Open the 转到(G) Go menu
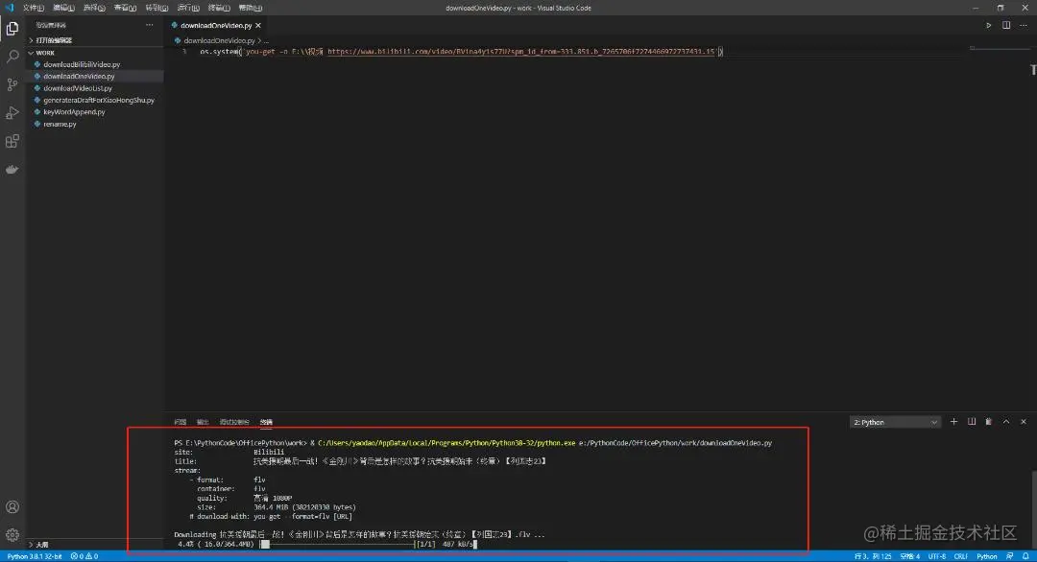 (x=157, y=8)
